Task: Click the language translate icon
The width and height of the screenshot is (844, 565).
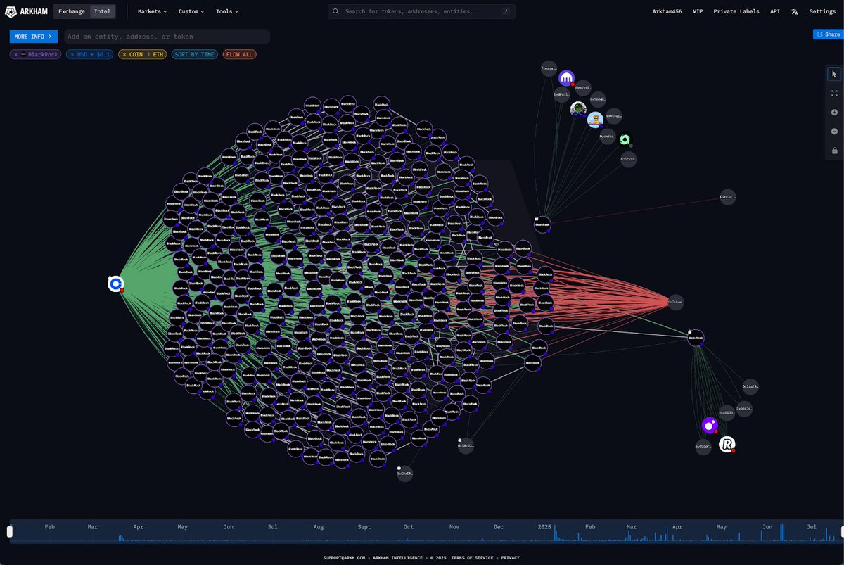Action: coord(795,11)
